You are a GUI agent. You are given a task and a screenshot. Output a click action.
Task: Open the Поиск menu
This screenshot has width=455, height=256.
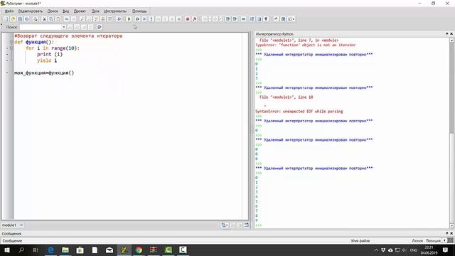pos(53,11)
